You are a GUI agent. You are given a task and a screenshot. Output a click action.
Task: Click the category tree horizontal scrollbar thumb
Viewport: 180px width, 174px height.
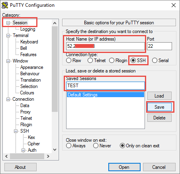(27, 156)
